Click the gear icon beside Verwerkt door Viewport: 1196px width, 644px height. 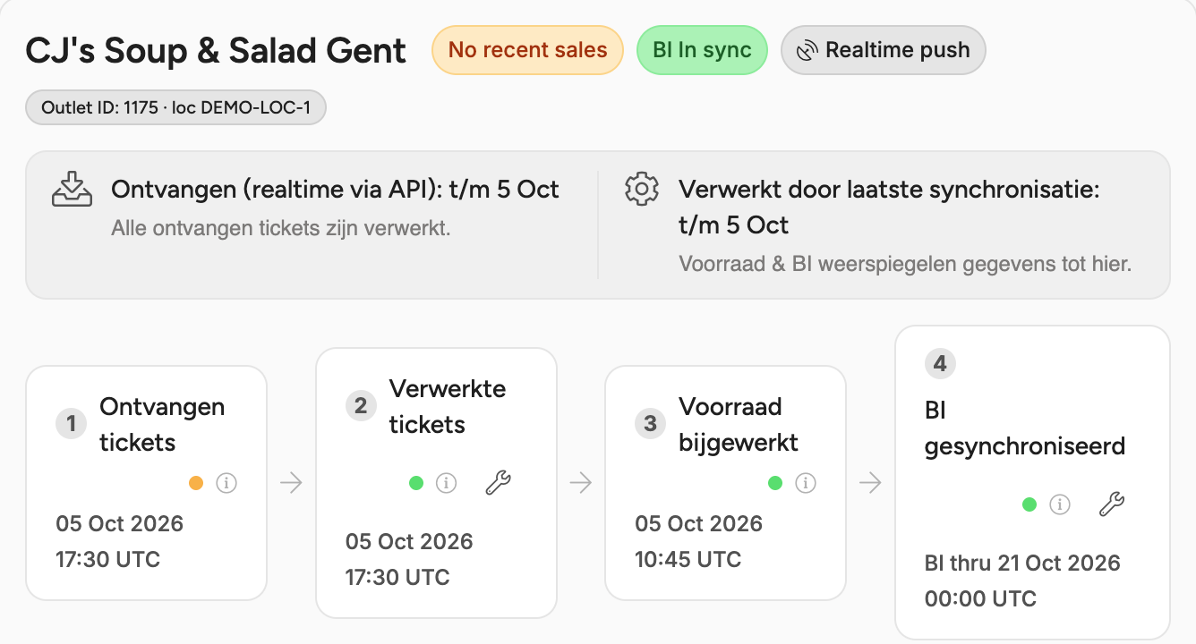[642, 189]
